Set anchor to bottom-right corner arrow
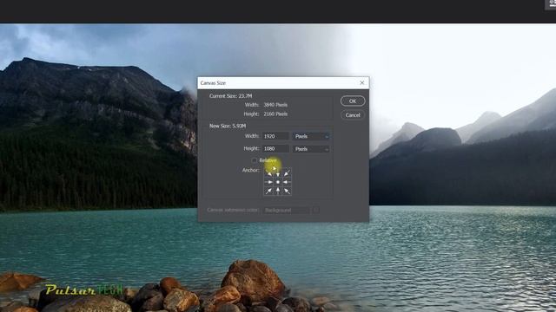The height and width of the screenshot is (312, 556). [x=287, y=191]
